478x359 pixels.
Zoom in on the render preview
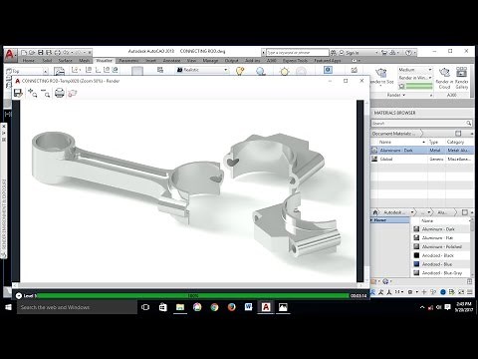click(32, 93)
